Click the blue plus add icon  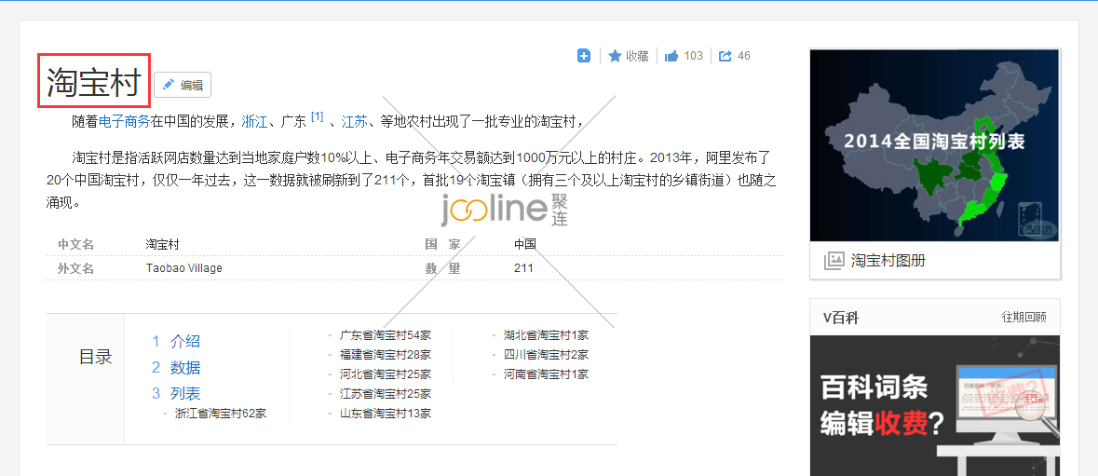[x=584, y=56]
